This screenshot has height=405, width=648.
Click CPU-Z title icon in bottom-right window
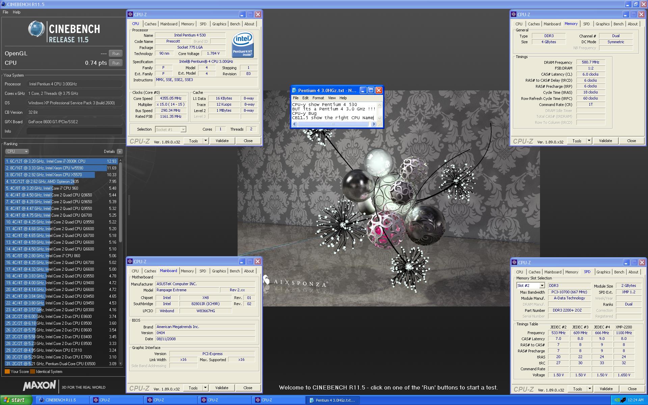(514, 263)
